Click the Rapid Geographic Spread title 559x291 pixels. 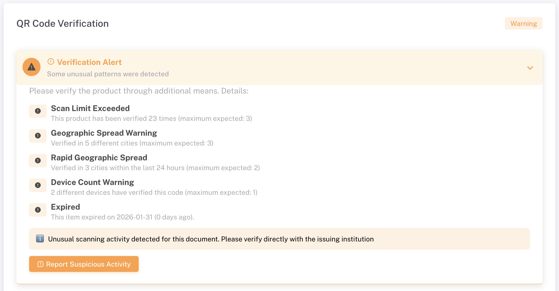coord(99,158)
